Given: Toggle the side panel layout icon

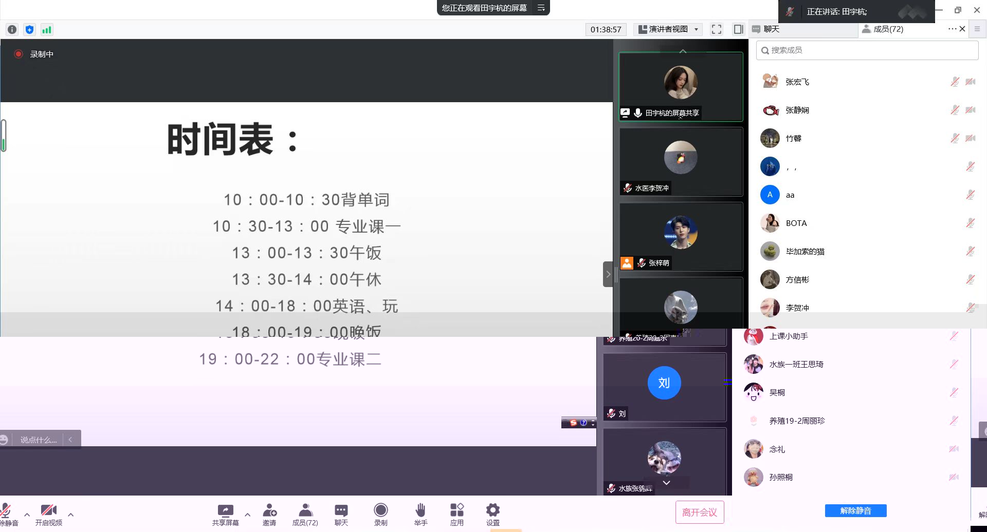Looking at the screenshot, I should [738, 29].
